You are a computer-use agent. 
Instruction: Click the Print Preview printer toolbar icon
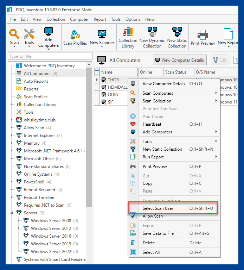(x=203, y=35)
